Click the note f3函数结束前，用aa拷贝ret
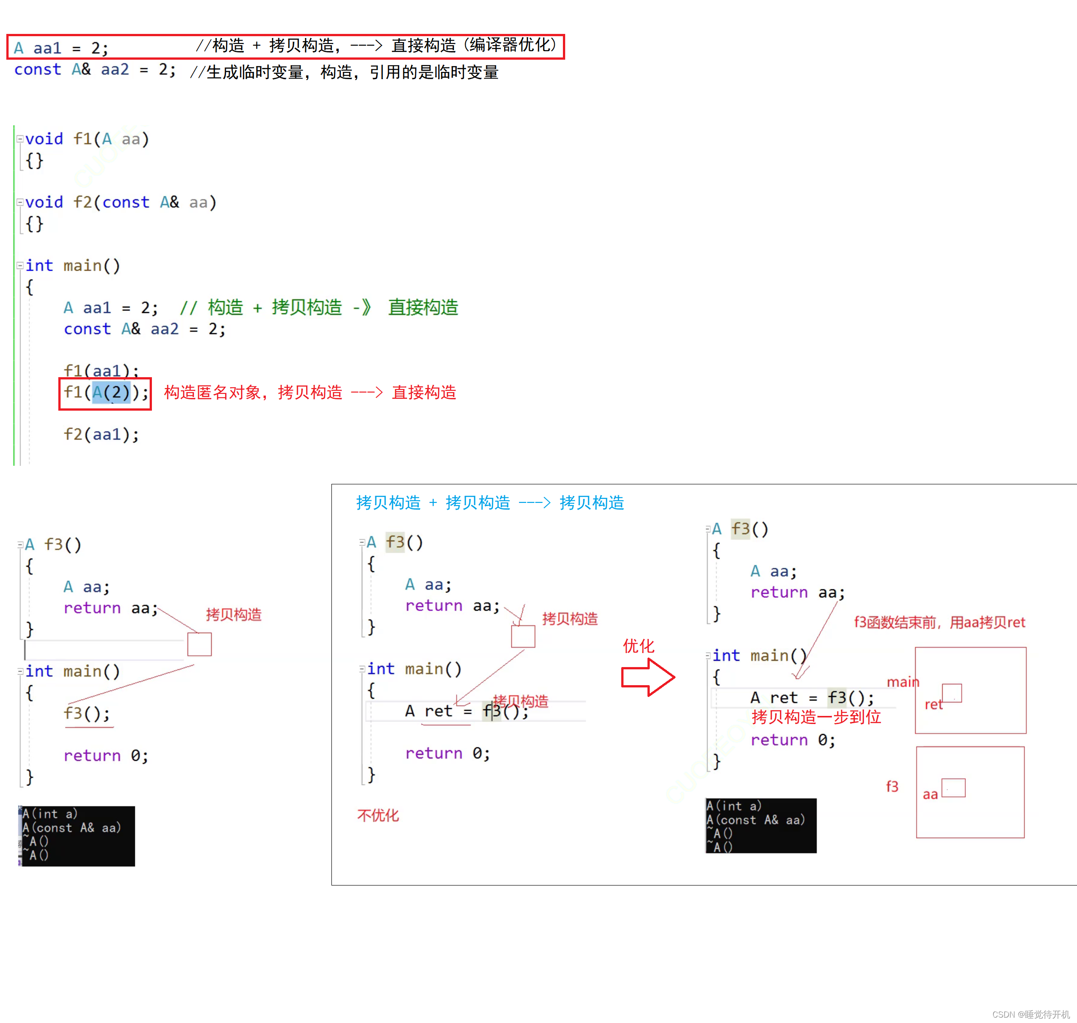The height and width of the screenshot is (1023, 1077). tap(939, 622)
